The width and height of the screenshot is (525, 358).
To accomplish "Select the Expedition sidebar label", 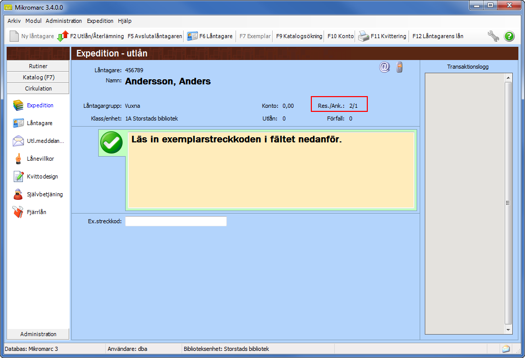I will coord(40,105).
